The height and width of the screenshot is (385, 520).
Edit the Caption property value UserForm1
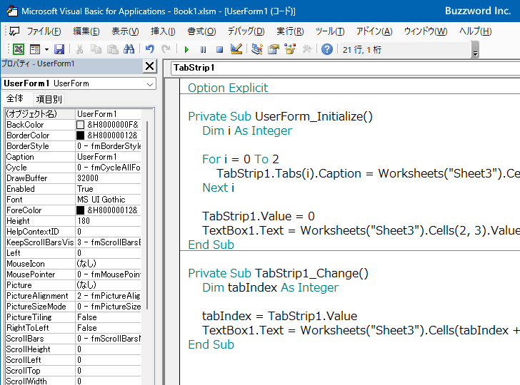[x=108, y=157]
